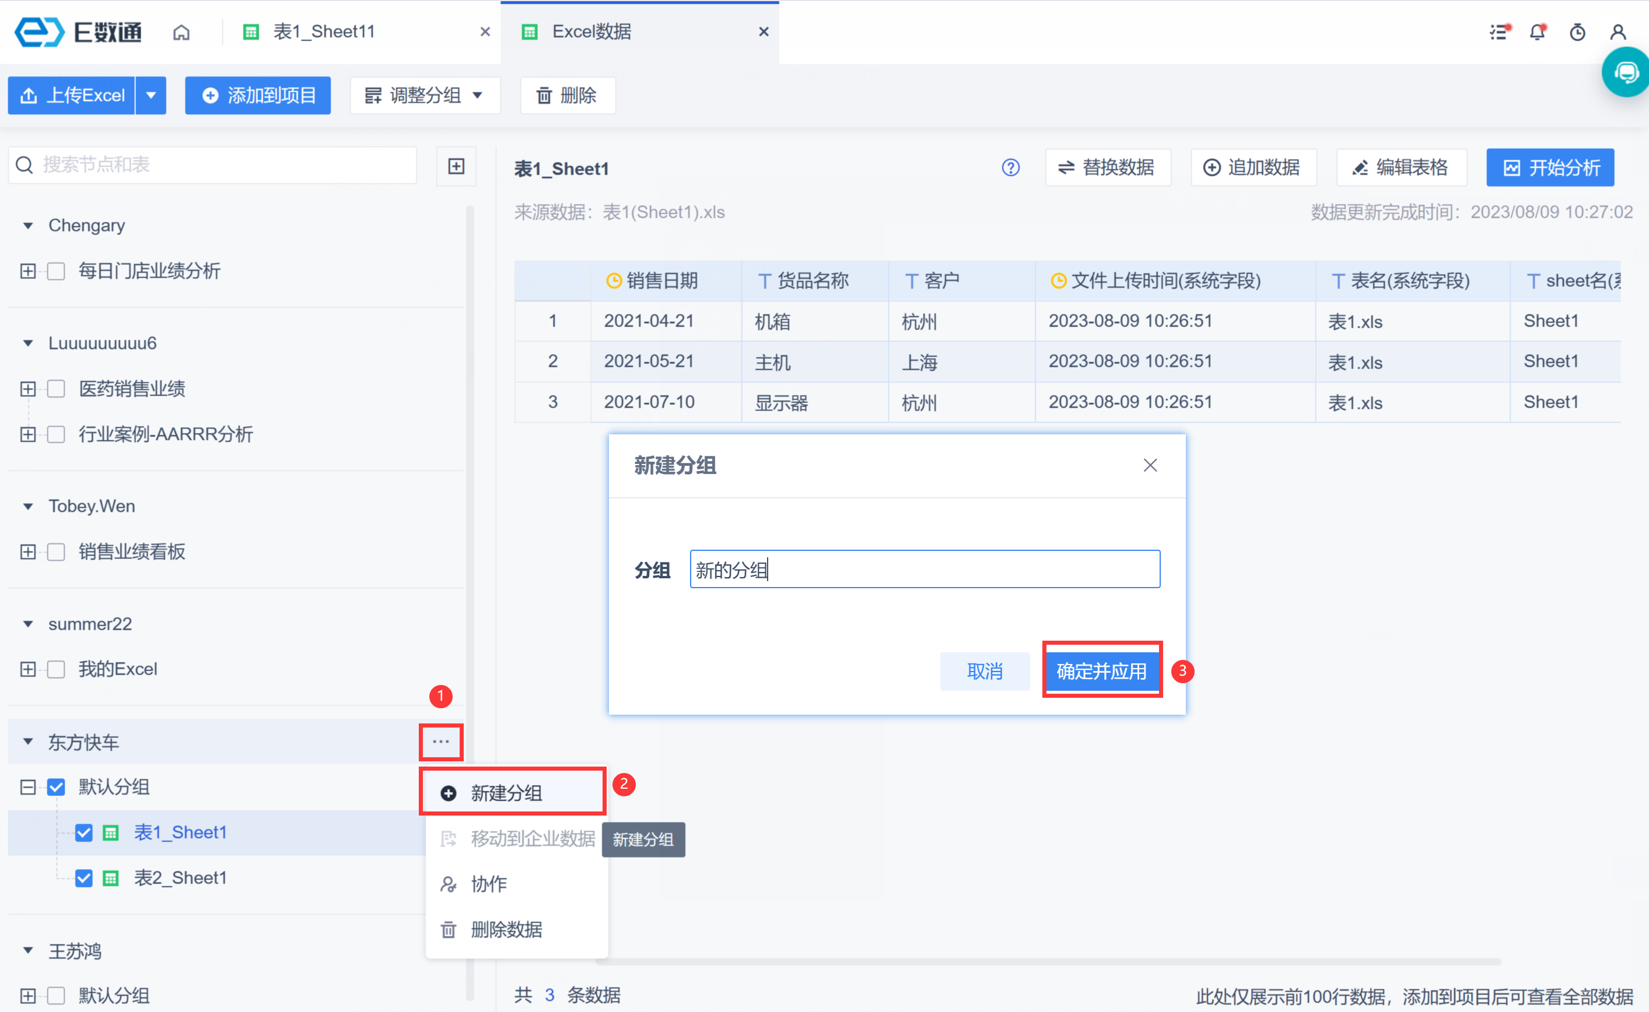The image size is (1649, 1012).
Task: Click the 开始分析 button
Action: coord(1550,167)
